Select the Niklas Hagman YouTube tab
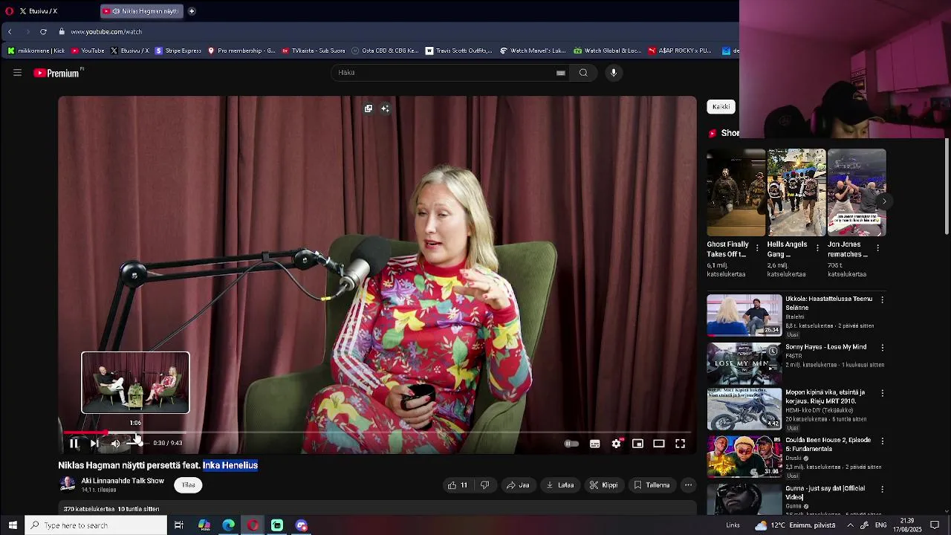951x535 pixels. click(x=143, y=11)
